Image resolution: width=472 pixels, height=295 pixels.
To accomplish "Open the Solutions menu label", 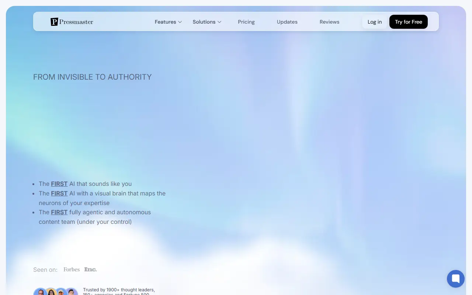I will coord(204,22).
